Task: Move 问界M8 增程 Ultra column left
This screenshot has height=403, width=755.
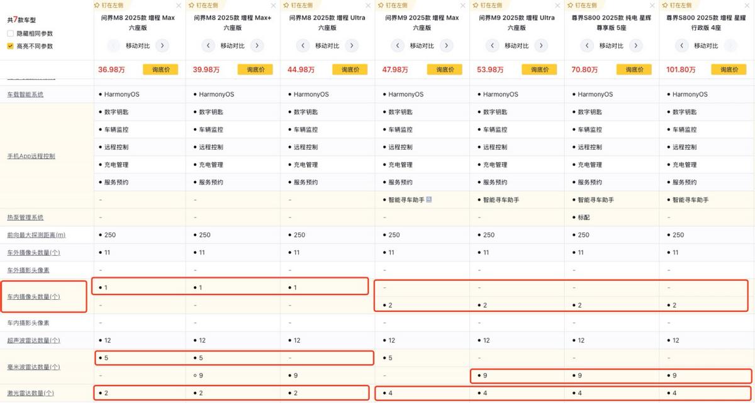Action: click(303, 45)
